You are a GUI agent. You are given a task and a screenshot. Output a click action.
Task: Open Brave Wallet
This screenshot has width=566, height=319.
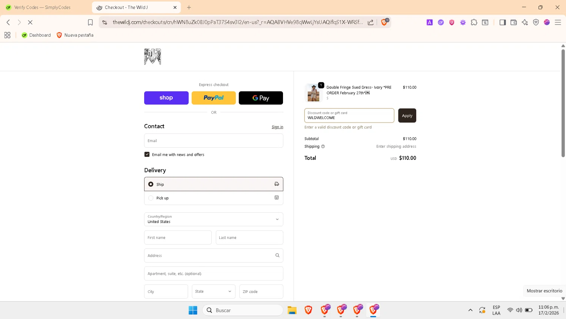514,22
